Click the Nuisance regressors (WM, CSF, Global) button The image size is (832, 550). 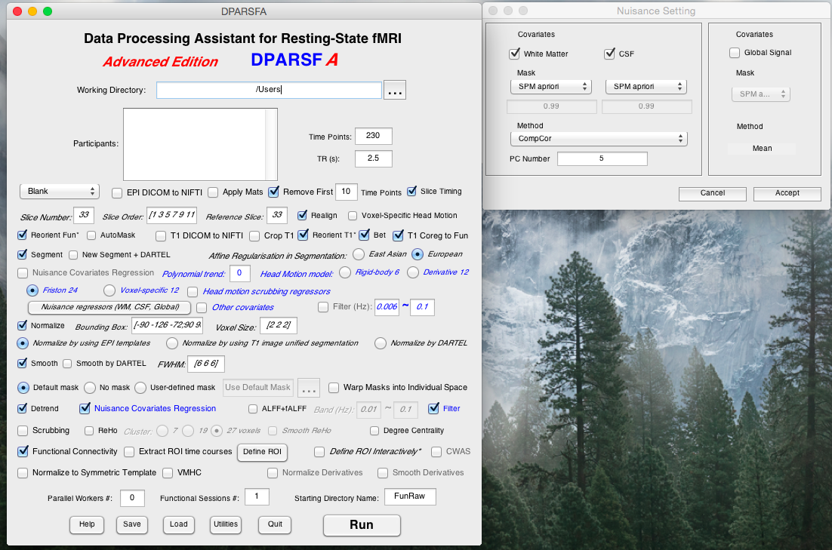(110, 307)
